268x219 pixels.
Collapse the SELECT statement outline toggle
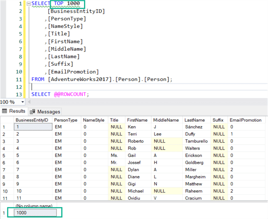(x=29, y=4)
